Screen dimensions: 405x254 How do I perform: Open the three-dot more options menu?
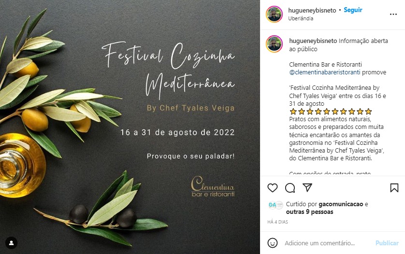393,14
